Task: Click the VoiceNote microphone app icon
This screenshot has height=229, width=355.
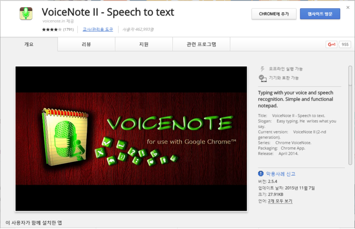Action: [x=26, y=13]
